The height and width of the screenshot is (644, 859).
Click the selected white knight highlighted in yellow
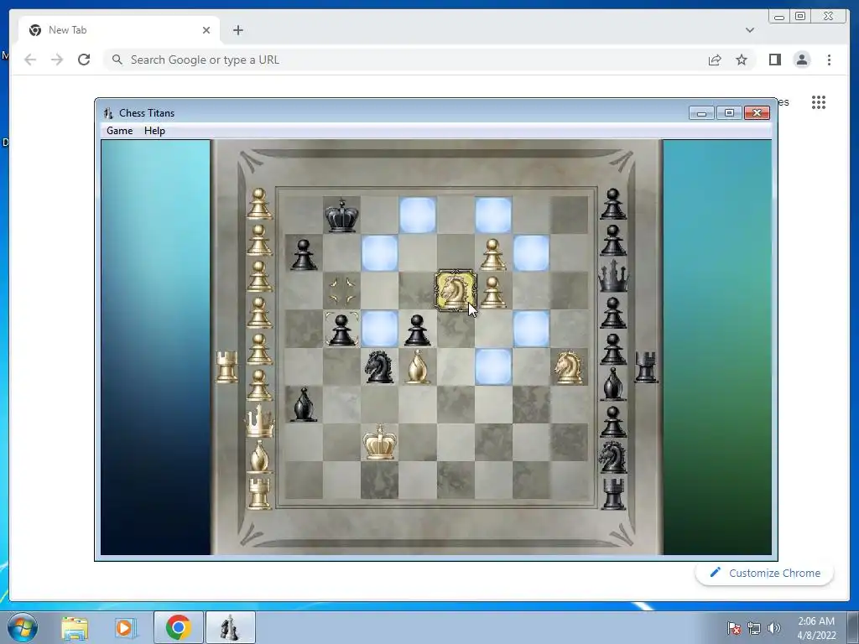pos(456,291)
